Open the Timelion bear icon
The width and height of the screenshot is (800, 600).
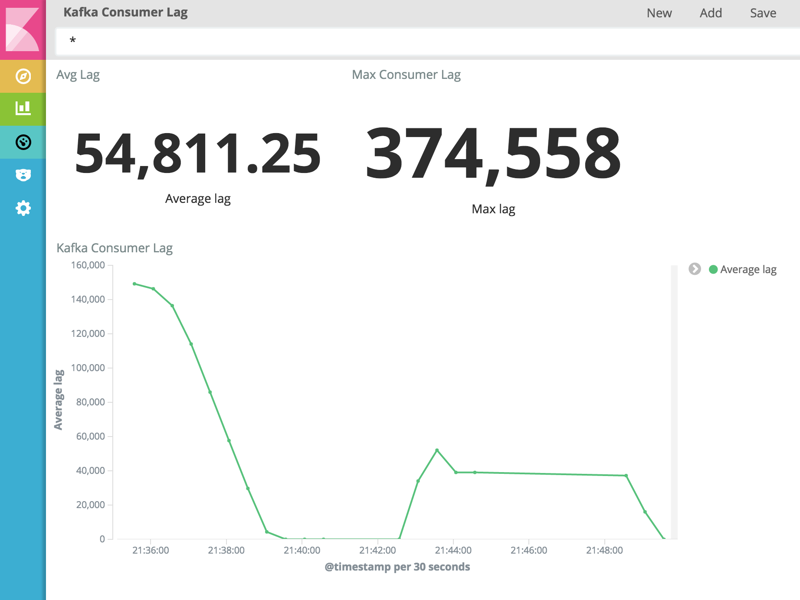pos(23,175)
